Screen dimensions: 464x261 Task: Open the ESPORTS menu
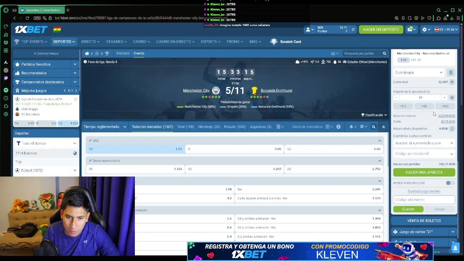[x=211, y=42]
